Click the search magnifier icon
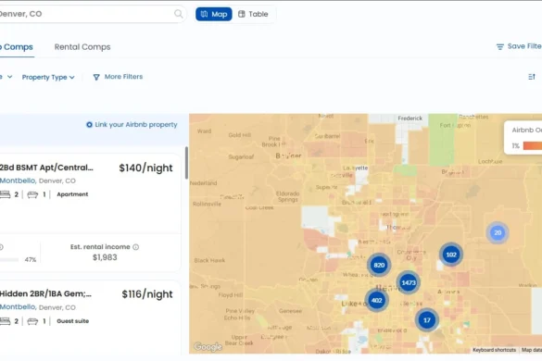The image size is (542, 361). (179, 14)
